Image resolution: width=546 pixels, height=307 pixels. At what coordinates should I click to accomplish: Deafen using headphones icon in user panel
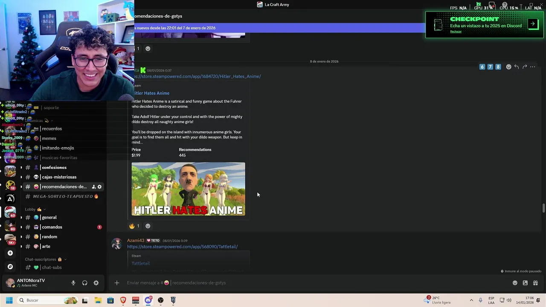click(84, 283)
